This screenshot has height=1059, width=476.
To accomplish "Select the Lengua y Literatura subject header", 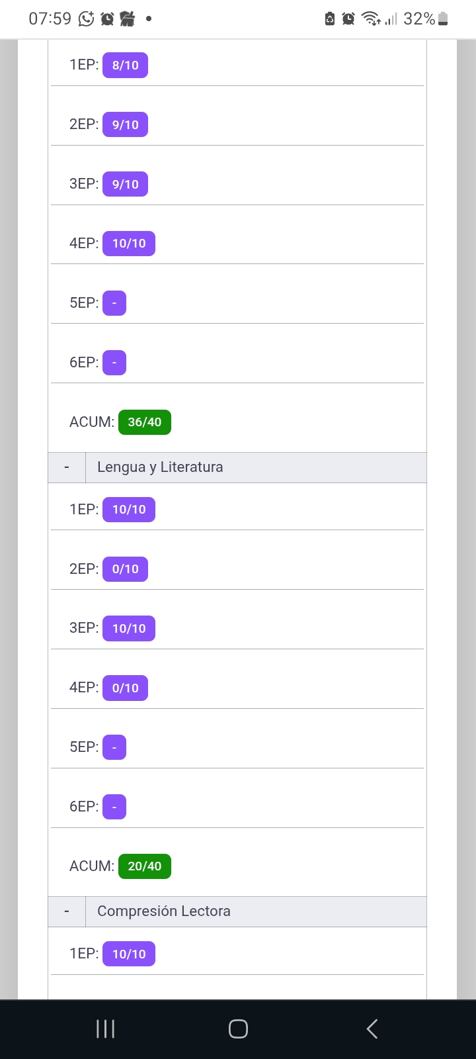I will coord(160,467).
